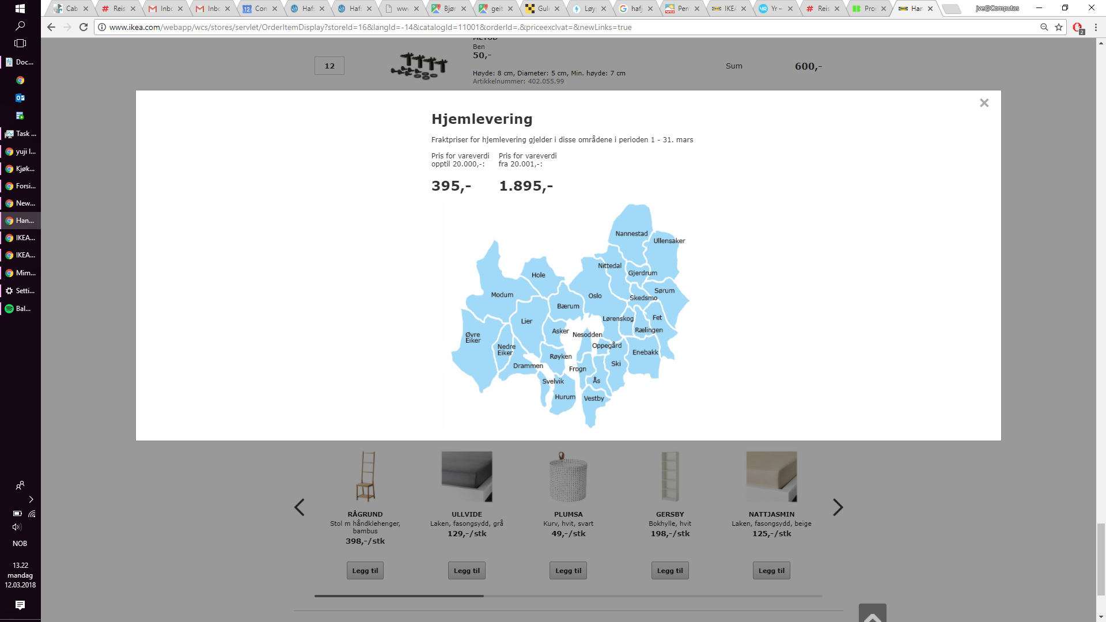Open the Chrome menu (three dots)
This screenshot has height=622, width=1106.
pyautogui.click(x=1096, y=27)
